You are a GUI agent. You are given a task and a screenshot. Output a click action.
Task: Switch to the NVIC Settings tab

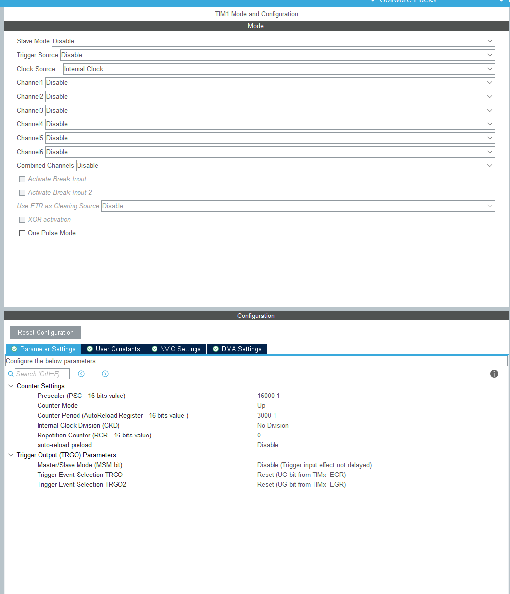point(176,349)
